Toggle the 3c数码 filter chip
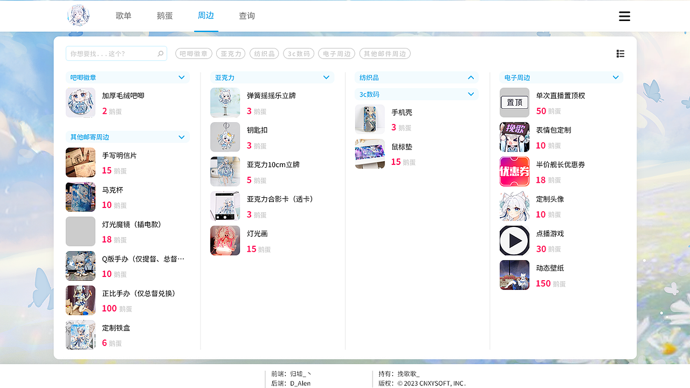This screenshot has width=690, height=388. (x=299, y=53)
